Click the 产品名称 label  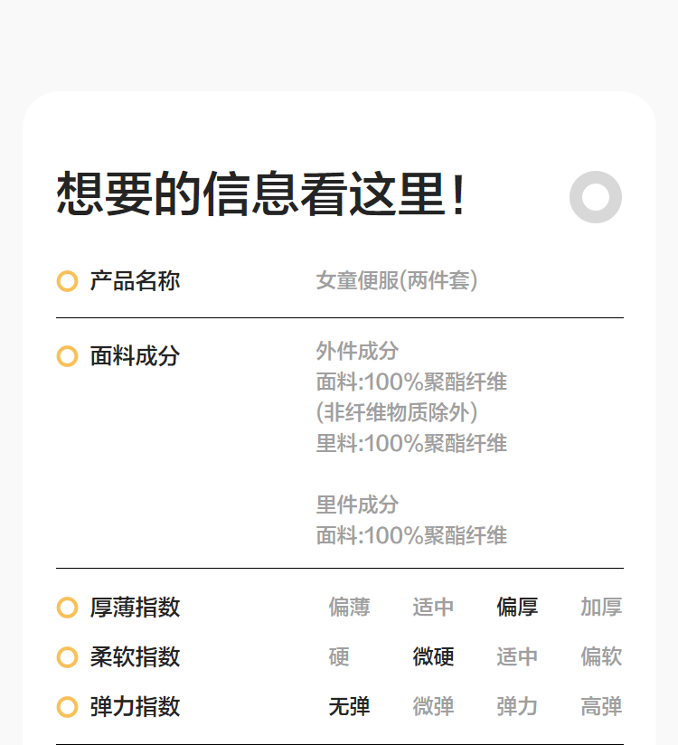tap(135, 281)
